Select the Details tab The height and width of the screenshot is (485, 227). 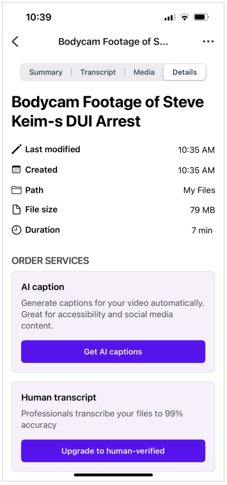pos(185,72)
